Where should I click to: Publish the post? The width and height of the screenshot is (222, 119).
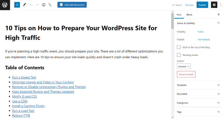click(202, 5)
